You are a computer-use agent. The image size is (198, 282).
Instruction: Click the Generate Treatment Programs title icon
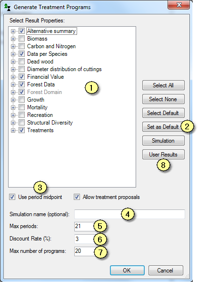click(7, 7)
